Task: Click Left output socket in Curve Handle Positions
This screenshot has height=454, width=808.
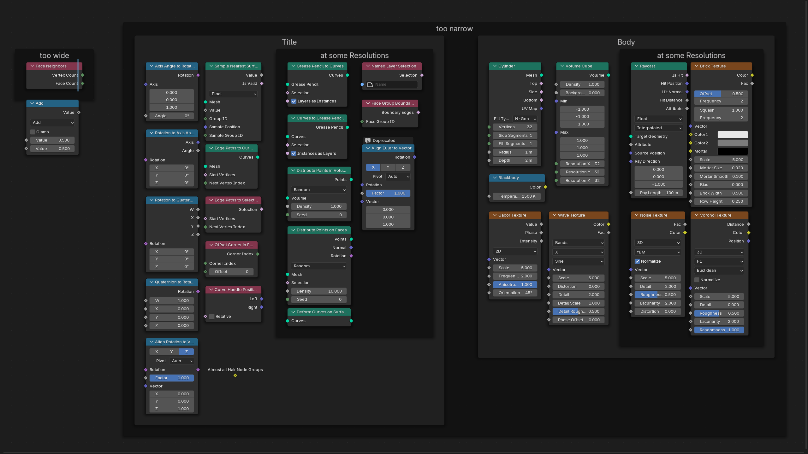Action: click(x=262, y=299)
